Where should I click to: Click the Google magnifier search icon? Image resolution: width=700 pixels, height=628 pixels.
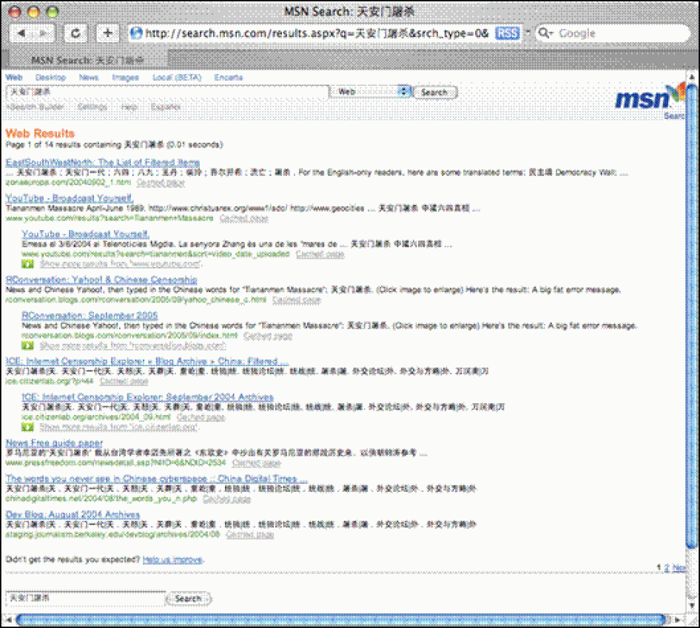(x=546, y=33)
